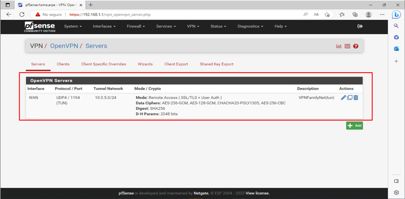Click the browser back arrow
This screenshot has height=199, width=405.
coord(9,15)
